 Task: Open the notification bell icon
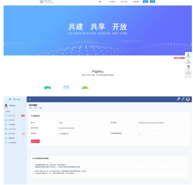(182, 99)
